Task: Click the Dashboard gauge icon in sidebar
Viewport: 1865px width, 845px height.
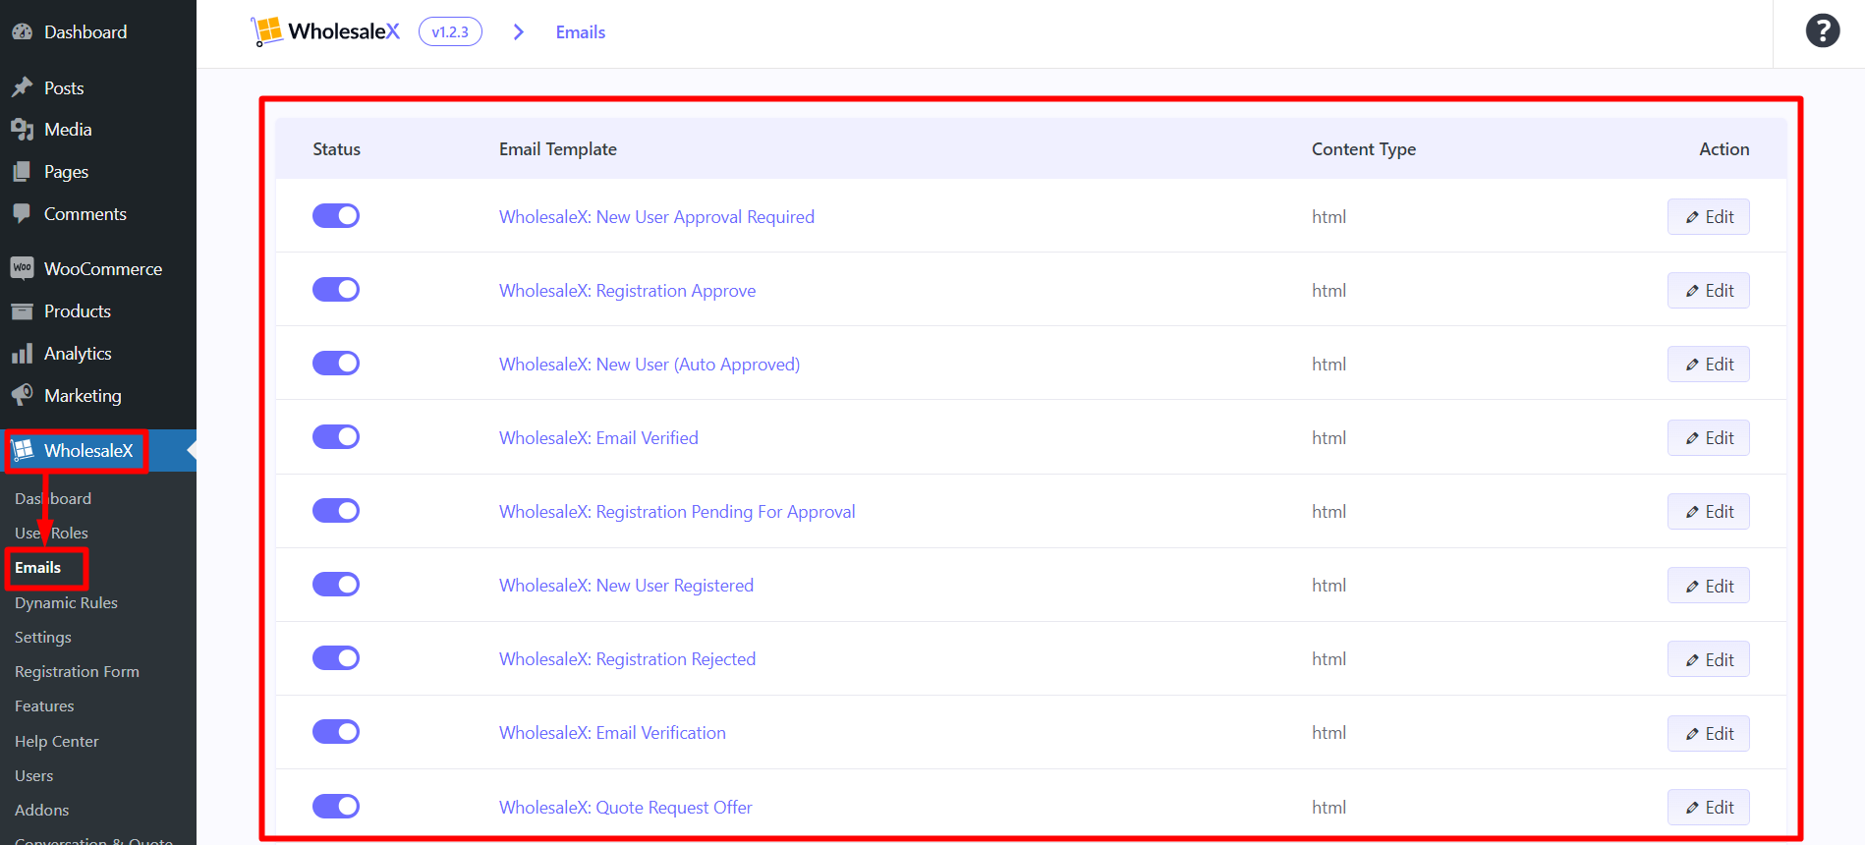Action: pyautogui.click(x=22, y=31)
